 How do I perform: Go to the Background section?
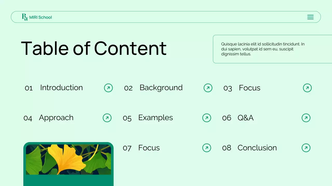(x=161, y=88)
